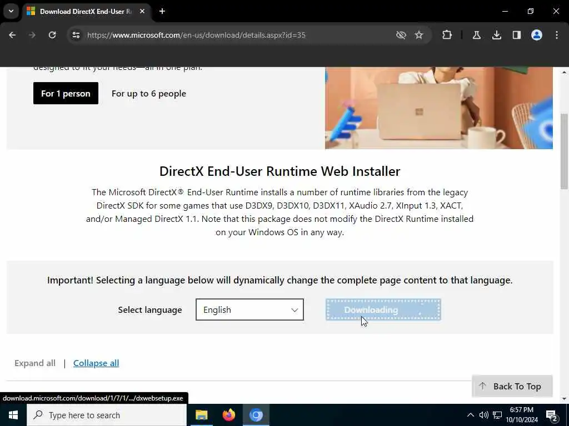Click the tracking protection eye icon

(401, 35)
